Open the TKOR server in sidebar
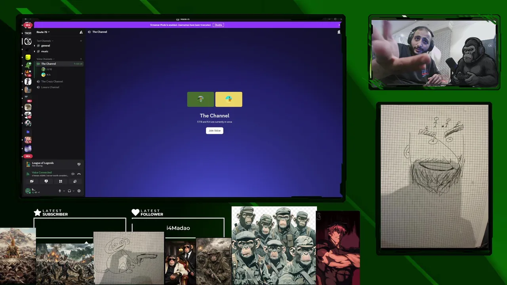The image size is (507, 285). click(28, 33)
